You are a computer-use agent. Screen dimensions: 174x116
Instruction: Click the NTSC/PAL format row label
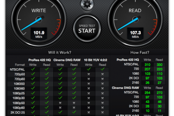click(17, 70)
